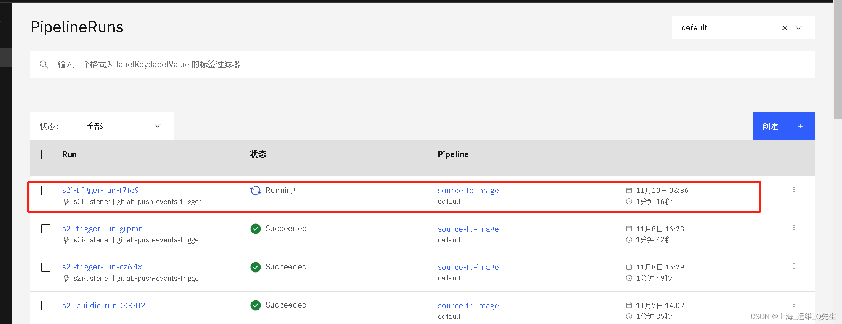Click the calendar icon next to 11月8日 16:23

pyautogui.click(x=629, y=229)
